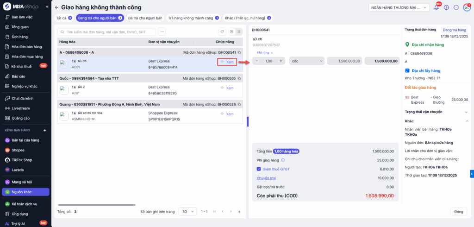474x227 pixels.
Task: Open Livestream in the sidebar
Action: 21,108
